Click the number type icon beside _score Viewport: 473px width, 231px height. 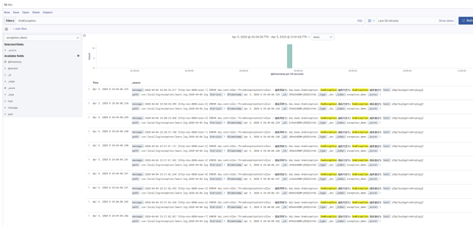[5, 88]
